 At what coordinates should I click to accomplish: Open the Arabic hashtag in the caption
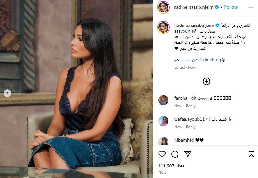[x=188, y=60]
